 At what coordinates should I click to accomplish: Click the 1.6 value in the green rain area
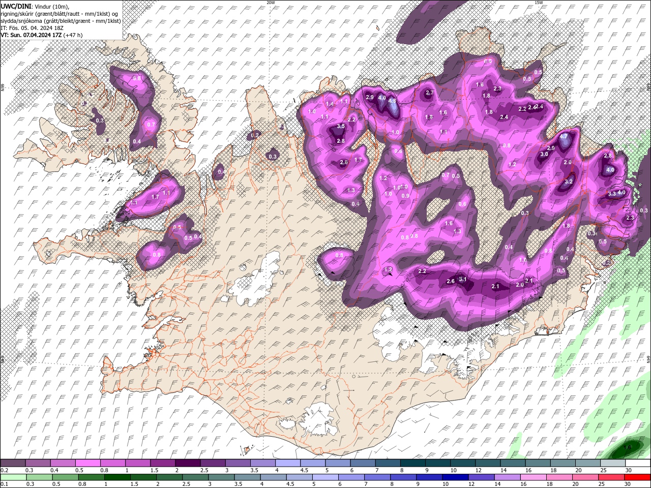(627, 447)
